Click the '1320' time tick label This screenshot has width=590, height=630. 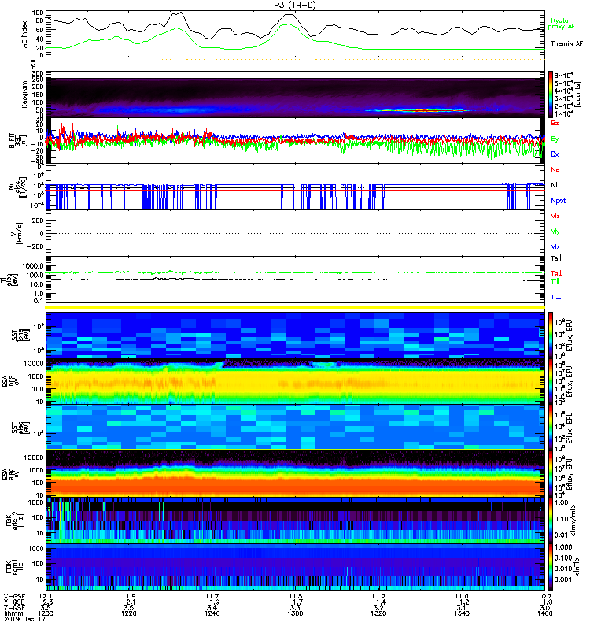pos(378,613)
